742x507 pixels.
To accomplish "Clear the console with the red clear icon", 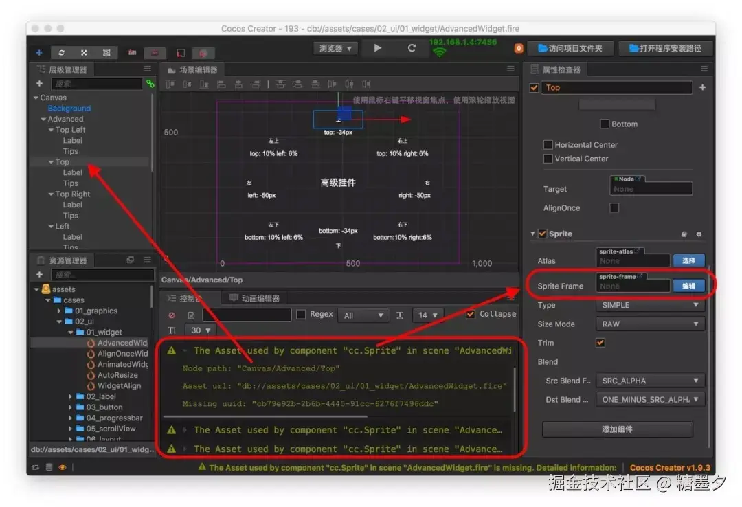I will pos(172,315).
